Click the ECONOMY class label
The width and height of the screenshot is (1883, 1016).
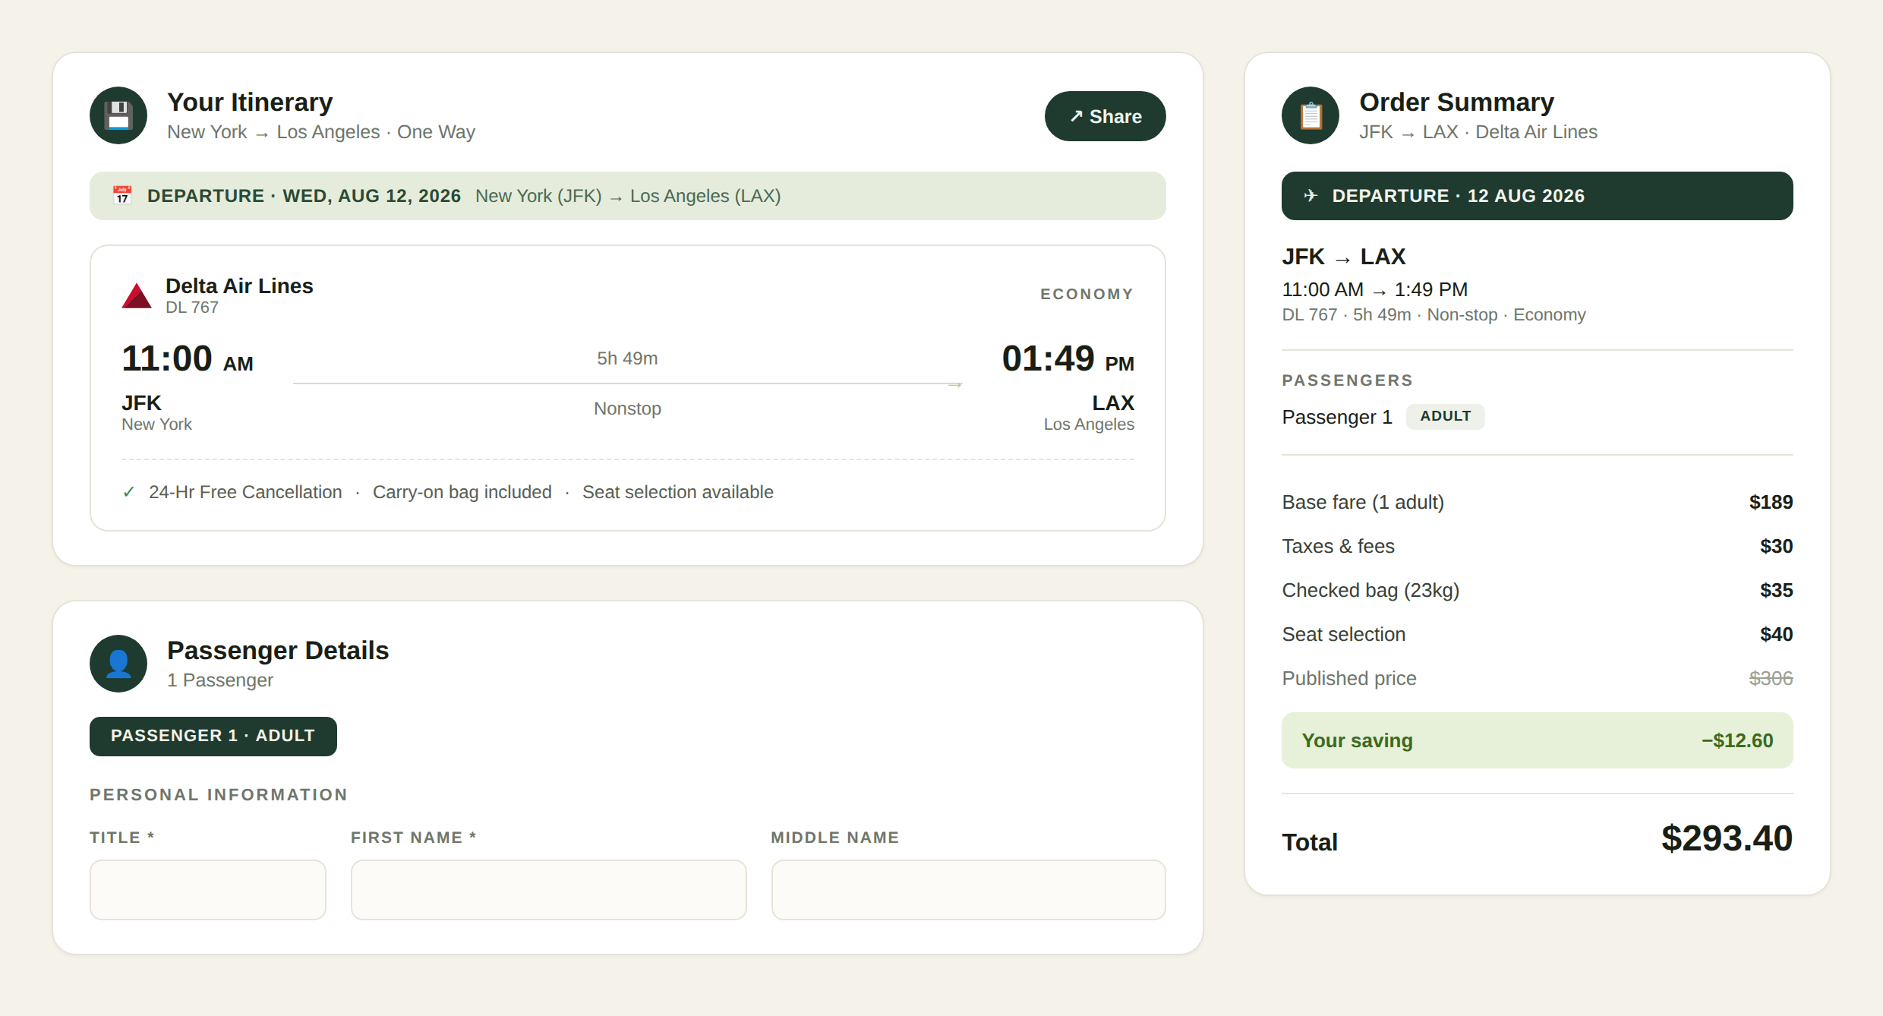pyautogui.click(x=1087, y=294)
